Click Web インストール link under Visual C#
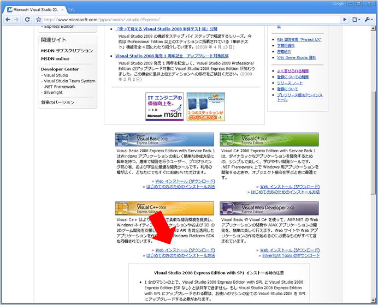Image resolution: width=378 pixels, height=305 pixels. click(x=290, y=187)
